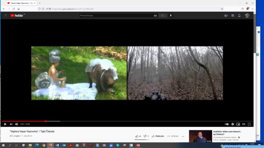Open player settings gear
The width and height of the screenshot is (264, 148).
tap(233, 124)
